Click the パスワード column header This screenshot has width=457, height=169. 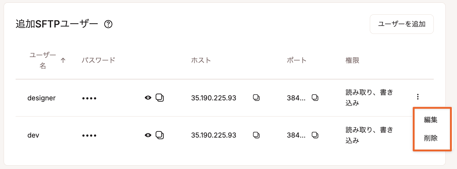click(x=98, y=60)
